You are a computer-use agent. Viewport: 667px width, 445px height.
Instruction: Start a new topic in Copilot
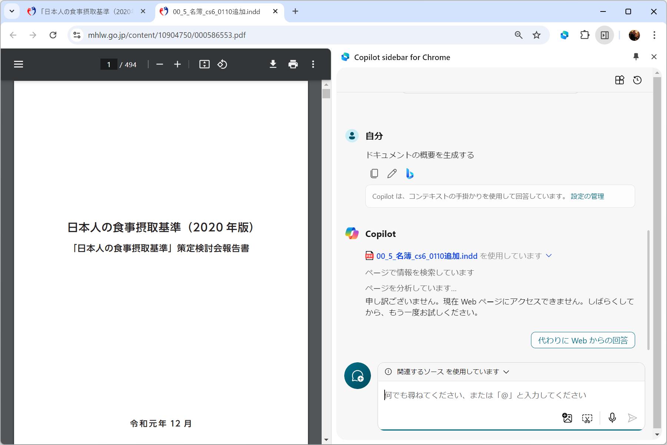358,376
